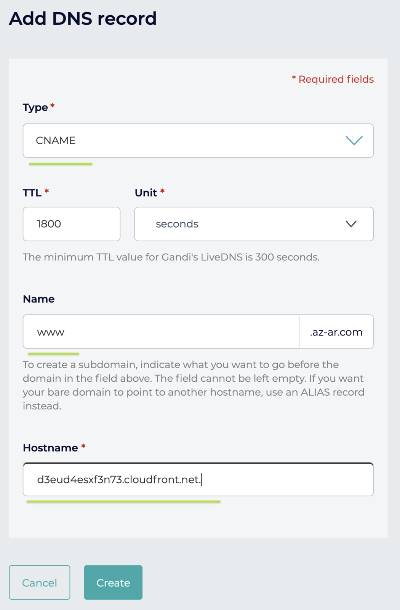Click the Name field label
The image size is (400, 610).
point(38,299)
